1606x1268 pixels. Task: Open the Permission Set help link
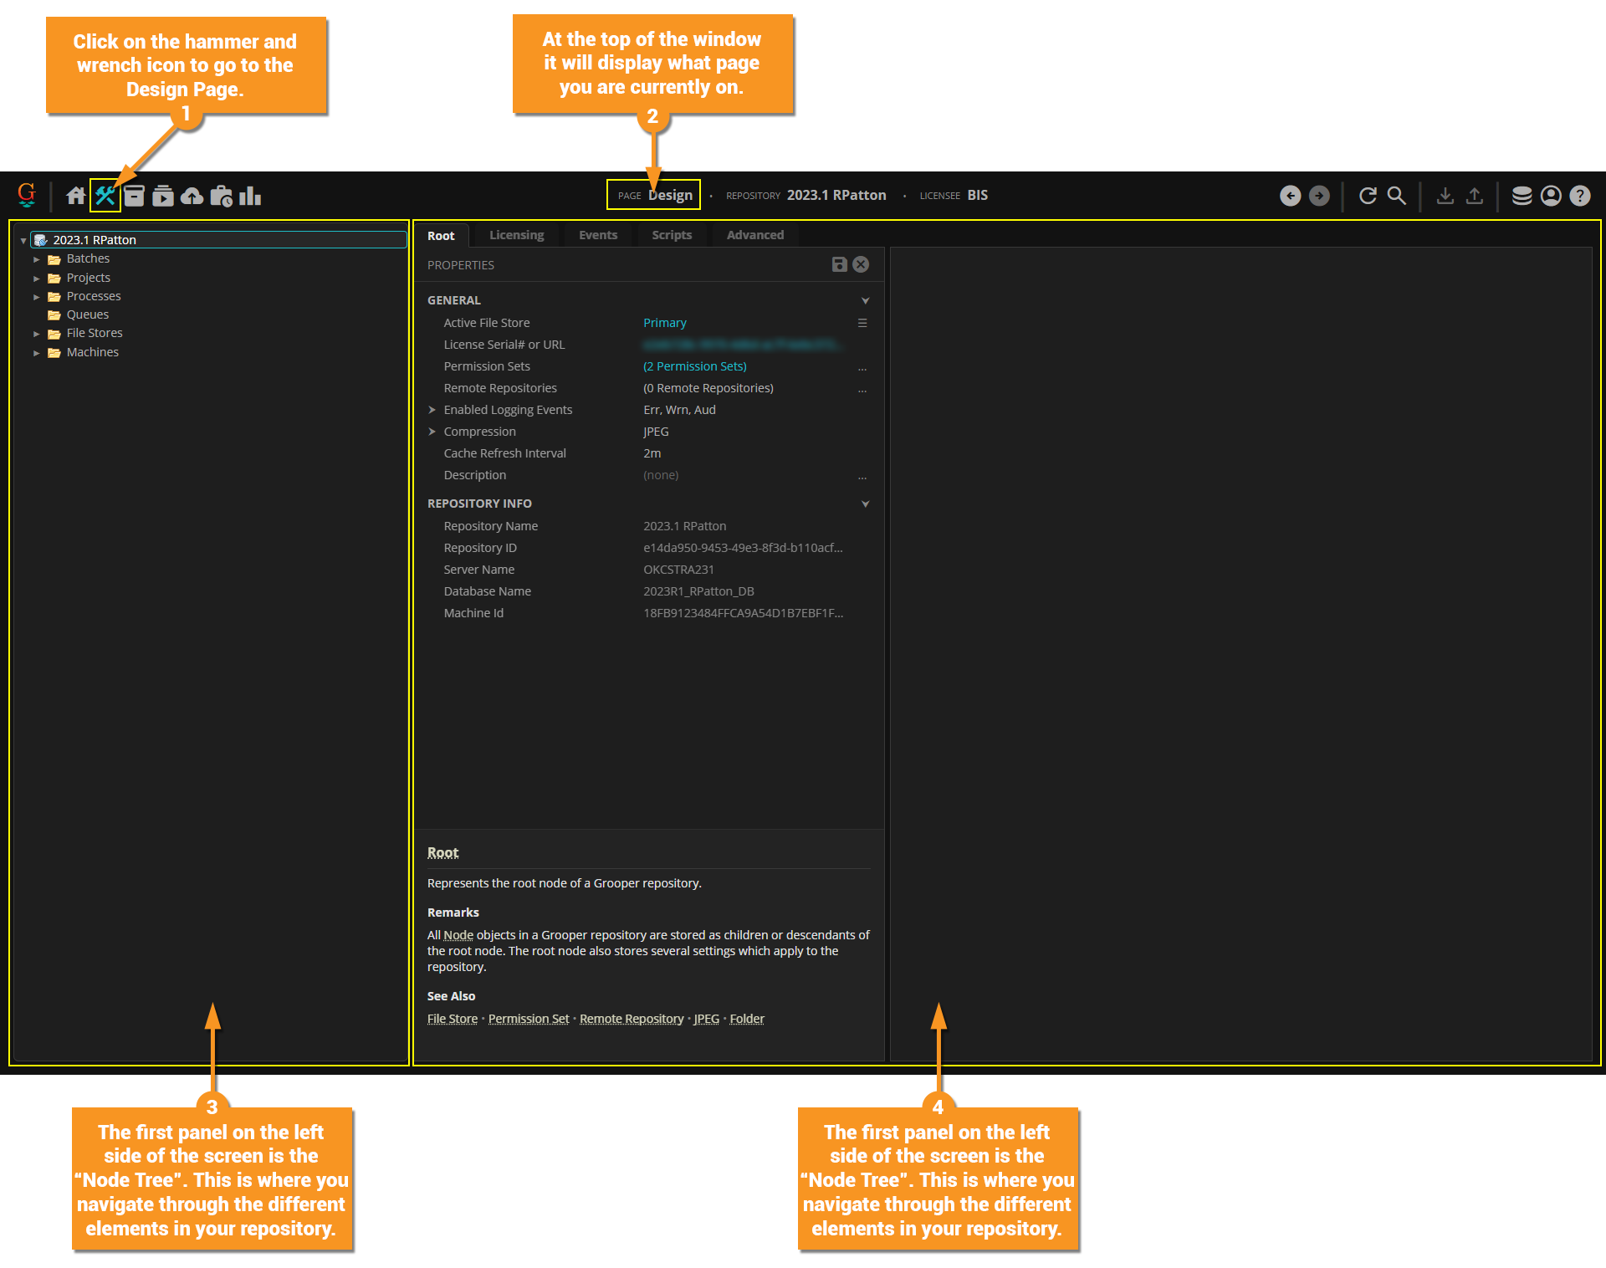[528, 1019]
